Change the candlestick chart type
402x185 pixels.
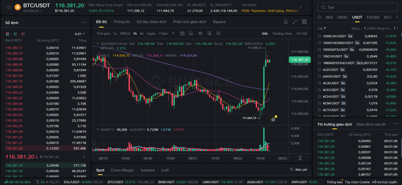(x=200, y=33)
